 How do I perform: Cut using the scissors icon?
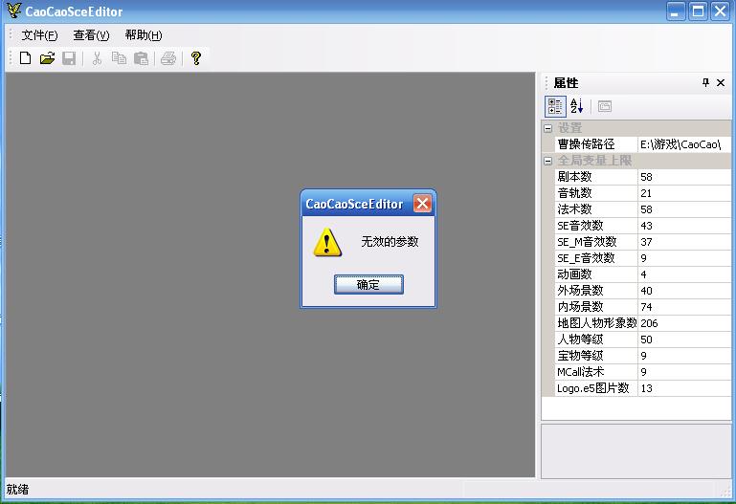pos(98,58)
